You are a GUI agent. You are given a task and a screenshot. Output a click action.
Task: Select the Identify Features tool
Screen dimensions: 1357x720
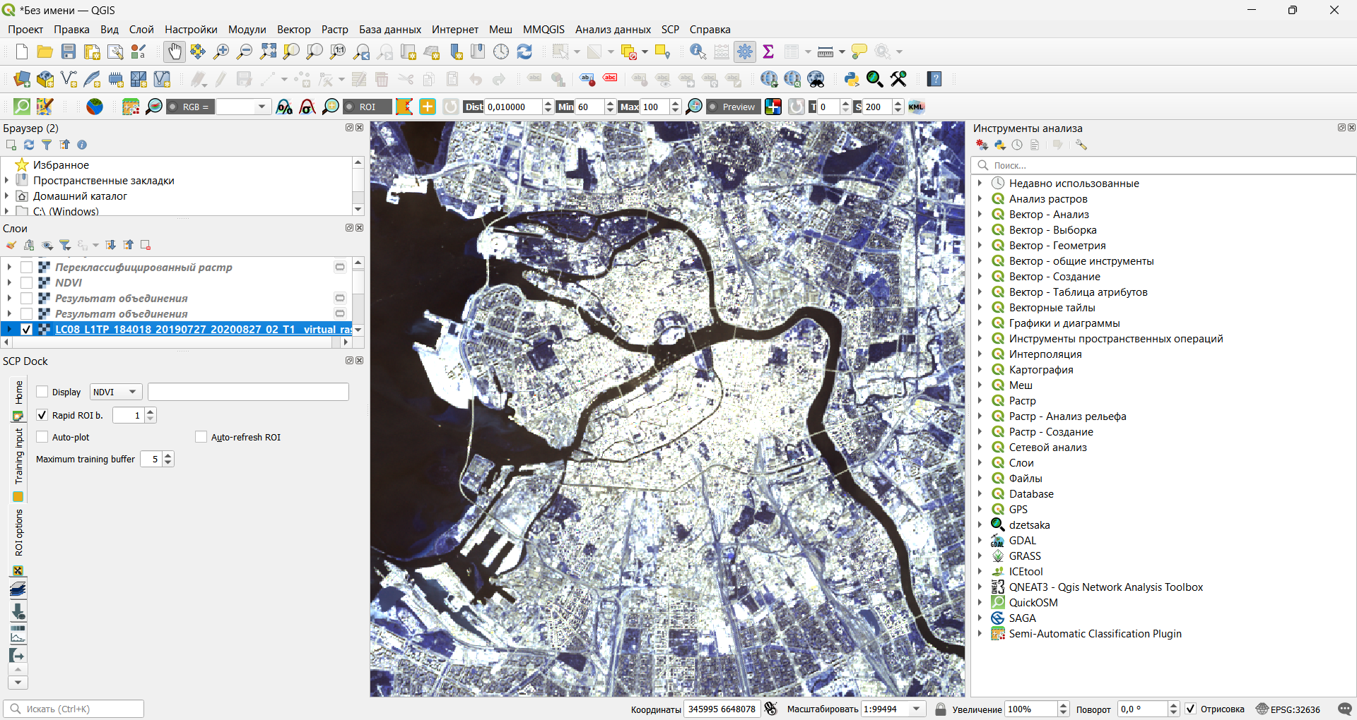pos(698,52)
